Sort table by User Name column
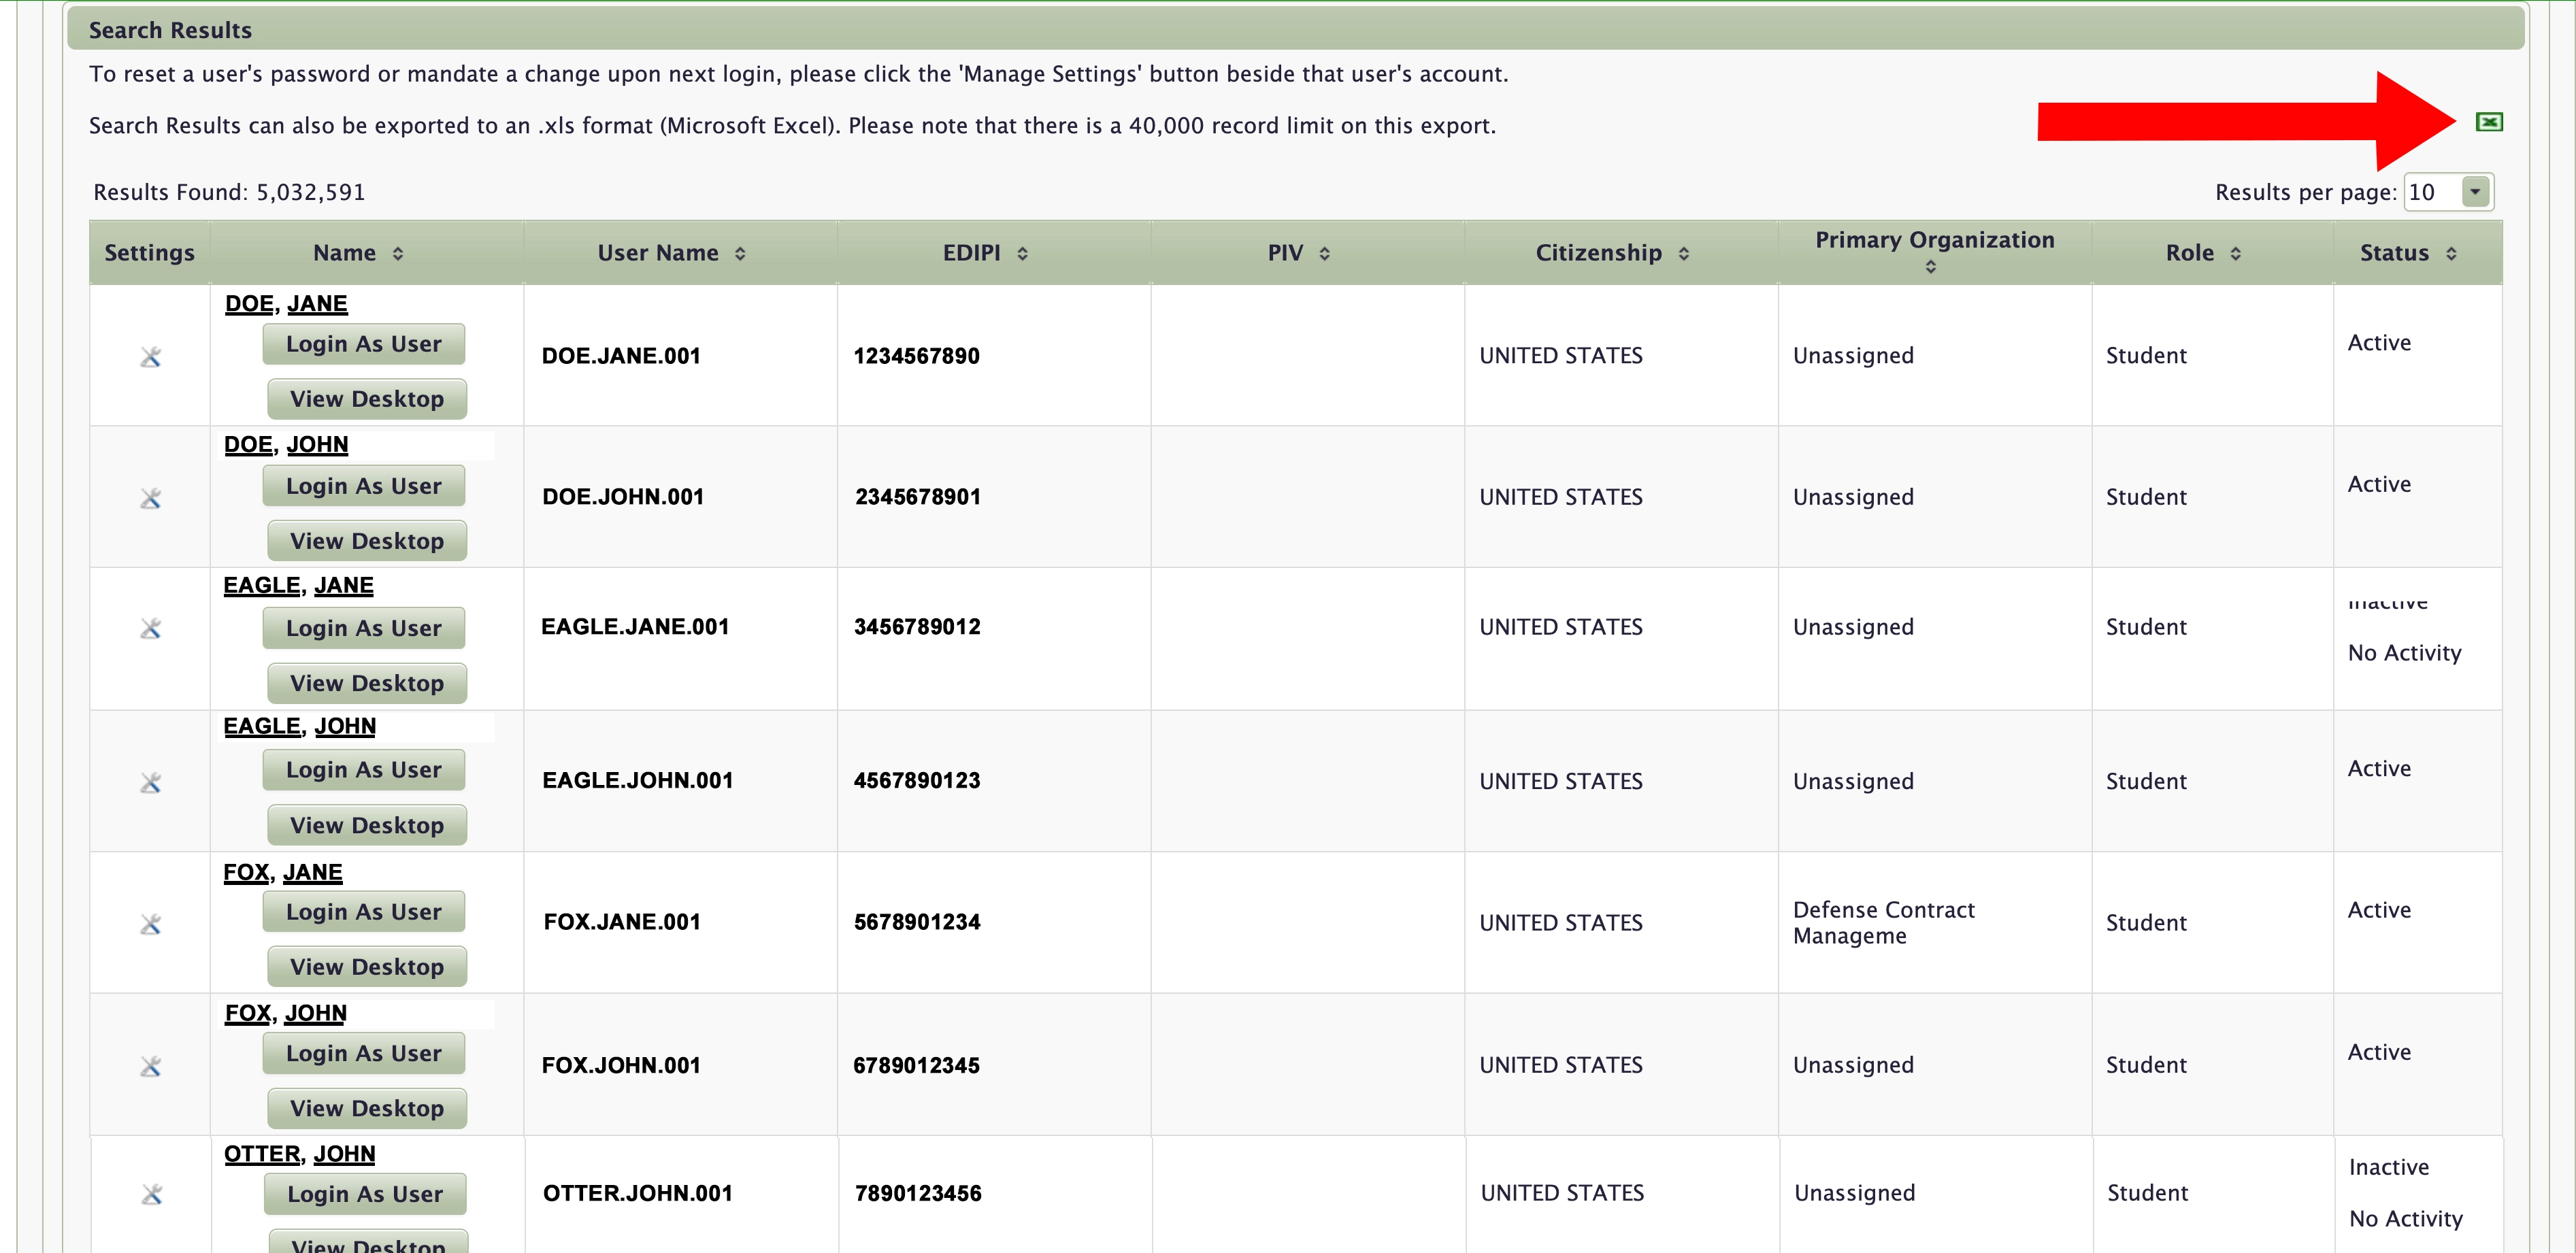The height and width of the screenshot is (1253, 2576). point(671,253)
